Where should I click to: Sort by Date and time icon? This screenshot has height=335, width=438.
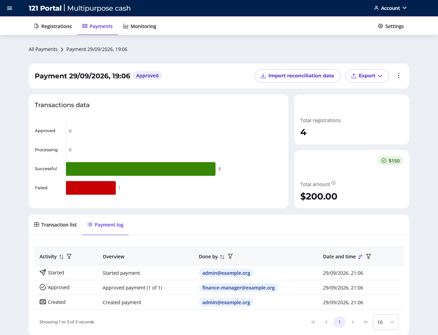pyautogui.click(x=360, y=257)
